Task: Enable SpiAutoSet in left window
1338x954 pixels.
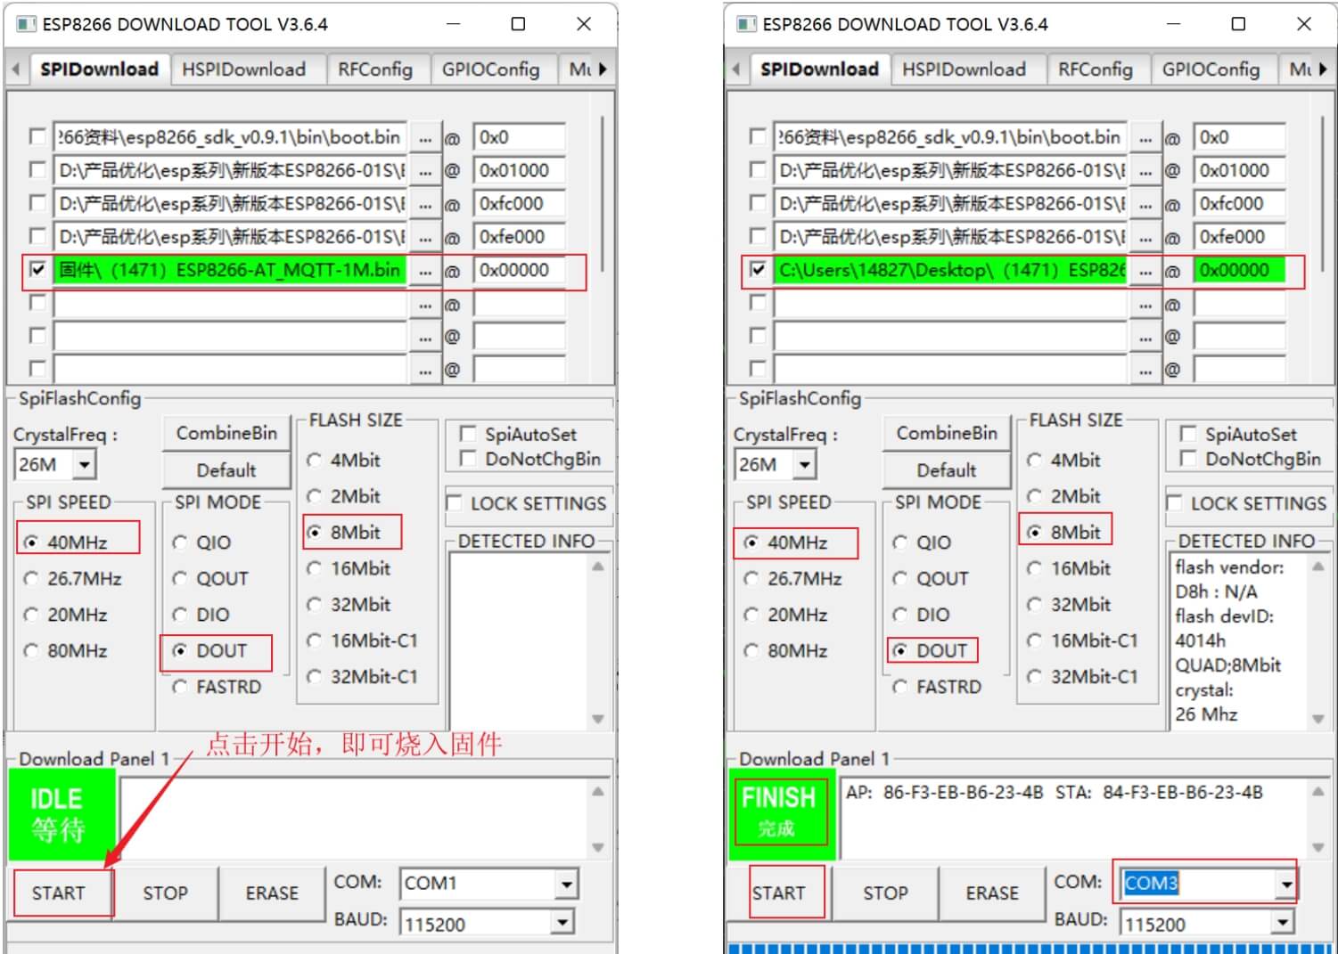Action: [467, 434]
